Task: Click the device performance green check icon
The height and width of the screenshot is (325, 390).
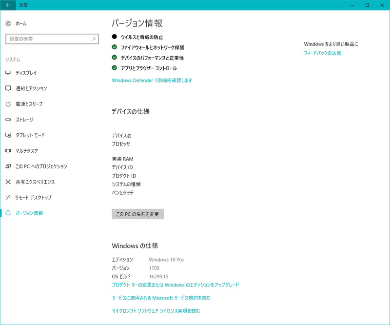Action: pyautogui.click(x=115, y=57)
